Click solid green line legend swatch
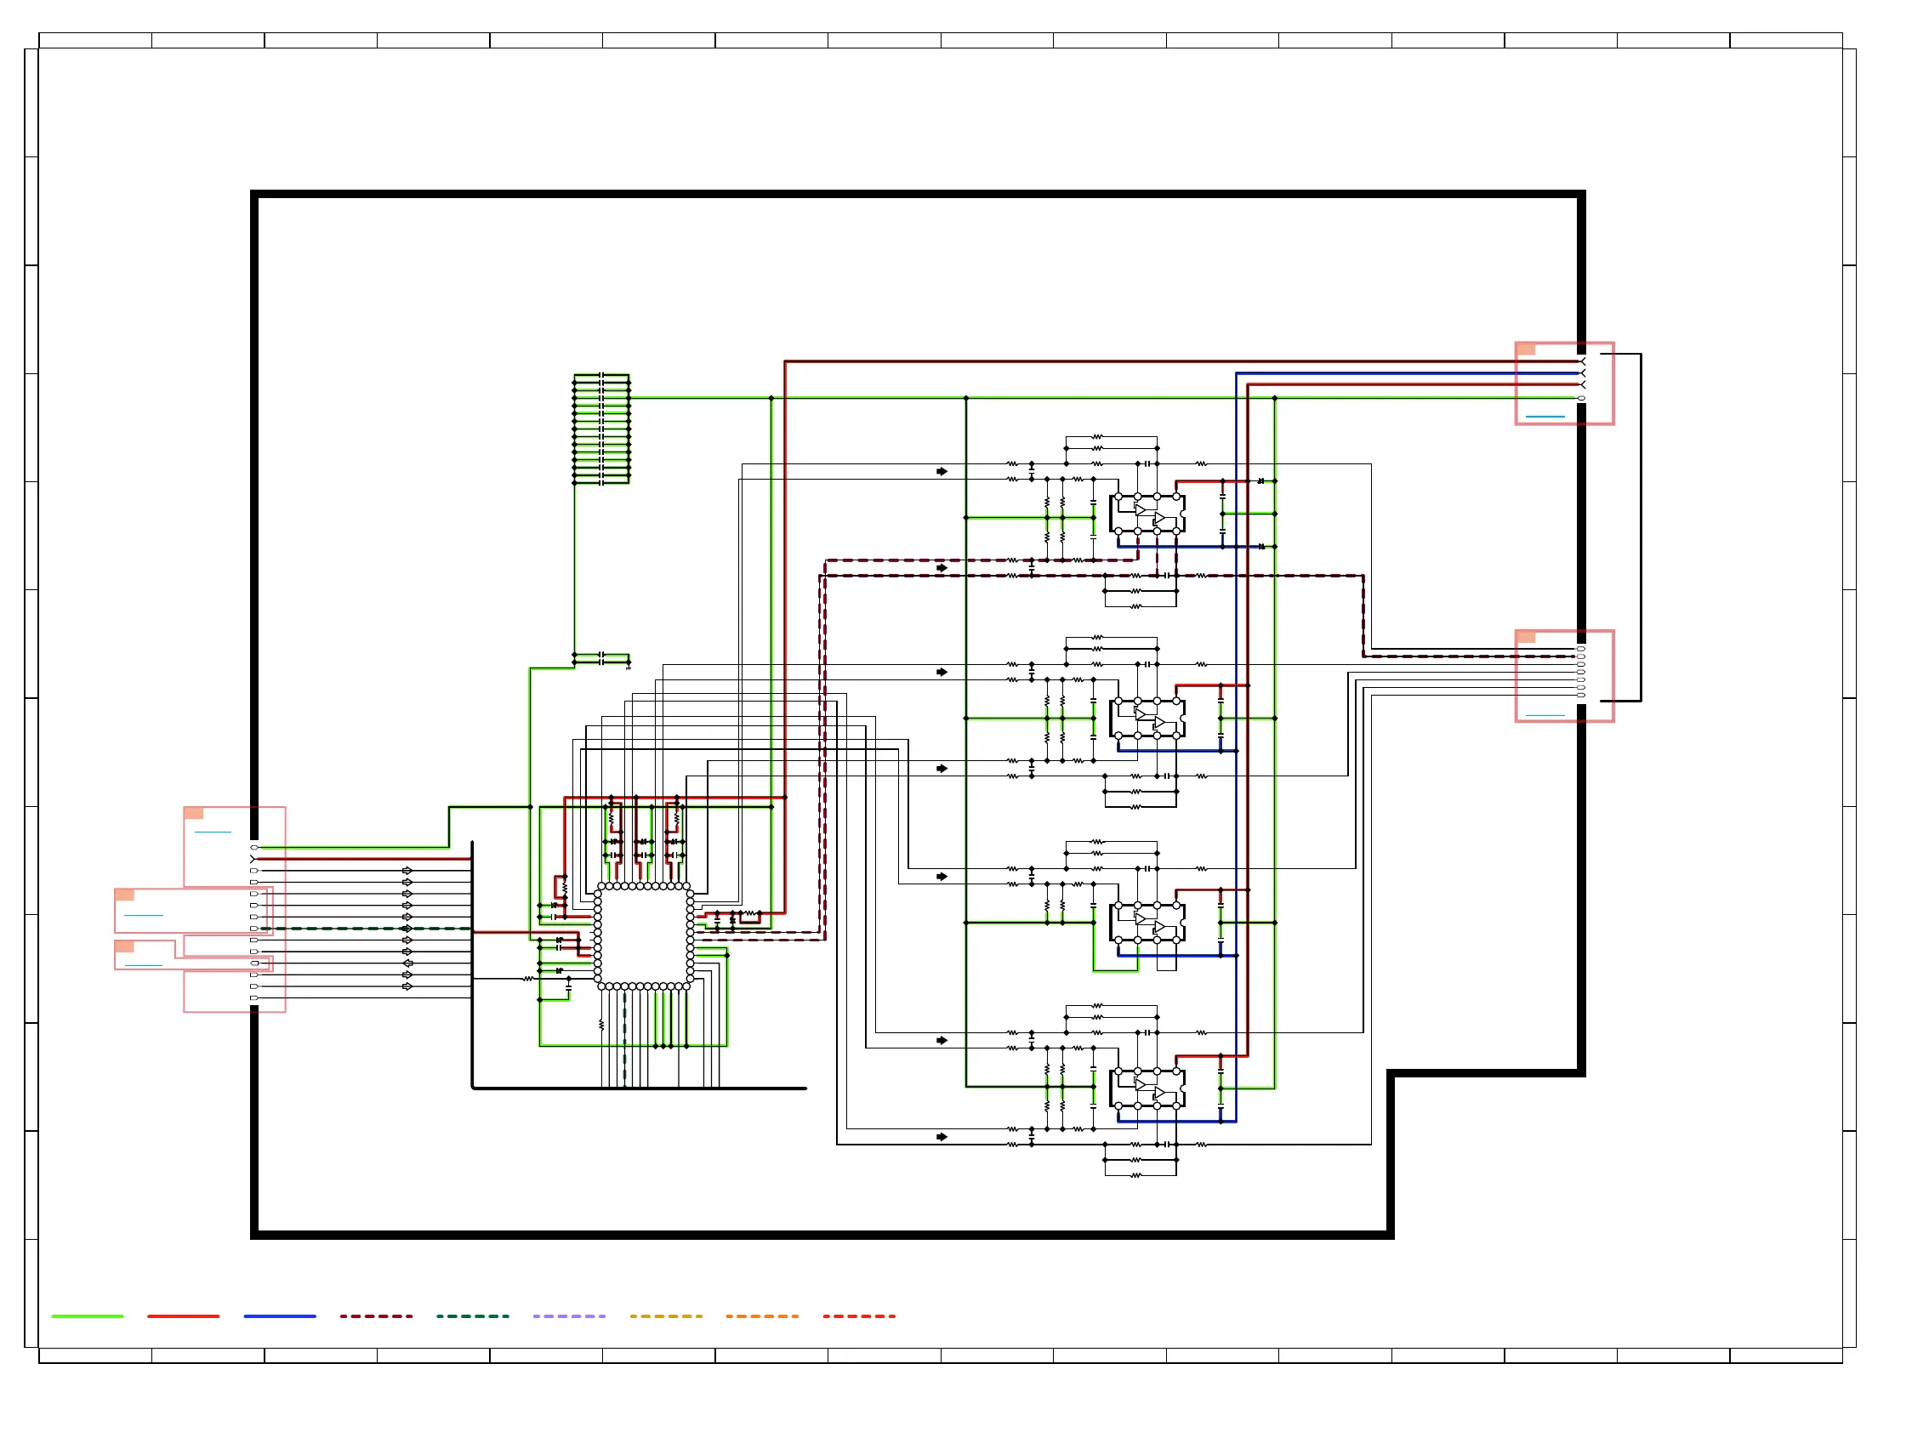This screenshot has width=1929, height=1432. pyautogui.click(x=88, y=1316)
